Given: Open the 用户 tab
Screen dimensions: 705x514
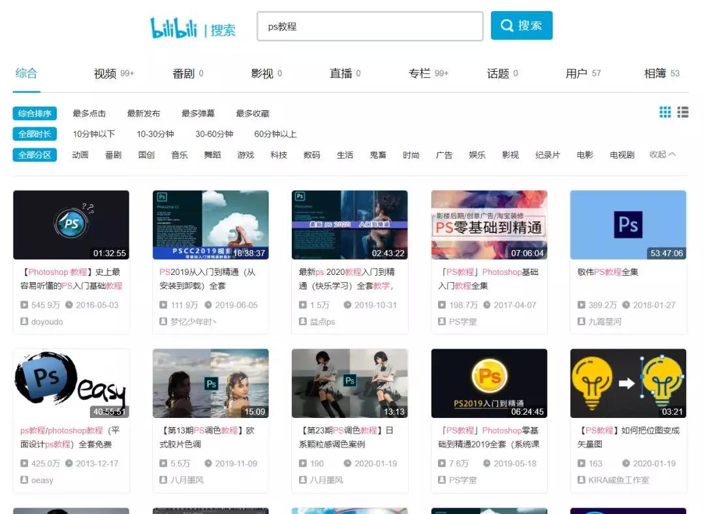Looking at the screenshot, I should [577, 74].
